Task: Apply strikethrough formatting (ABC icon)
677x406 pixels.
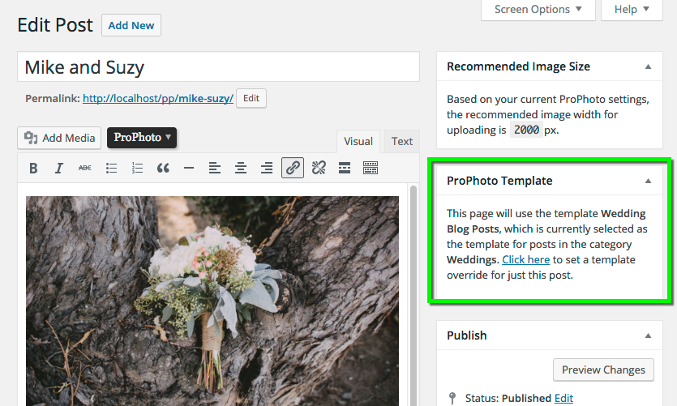Action: pyautogui.click(x=85, y=168)
